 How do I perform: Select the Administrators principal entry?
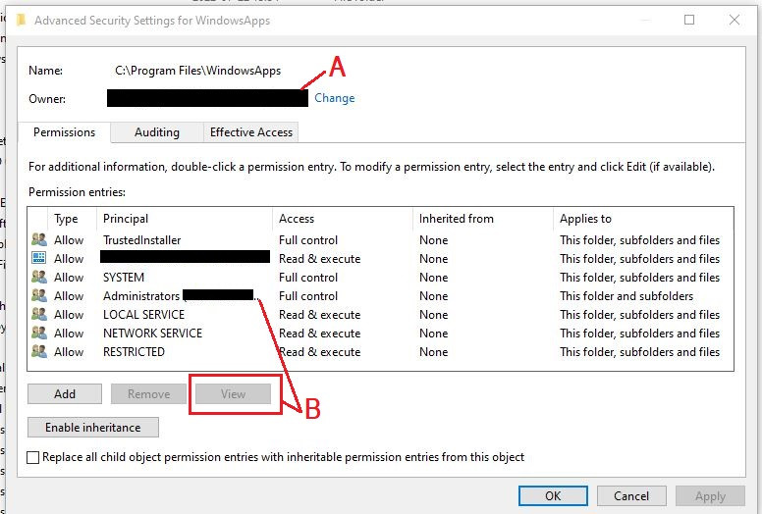(x=141, y=296)
